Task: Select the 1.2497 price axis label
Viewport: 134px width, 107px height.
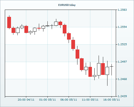Action: tap(122, 62)
